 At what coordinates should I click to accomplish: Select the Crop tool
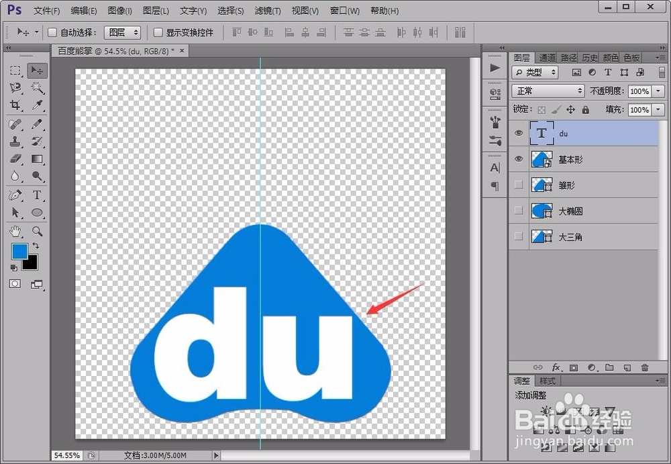coord(15,105)
